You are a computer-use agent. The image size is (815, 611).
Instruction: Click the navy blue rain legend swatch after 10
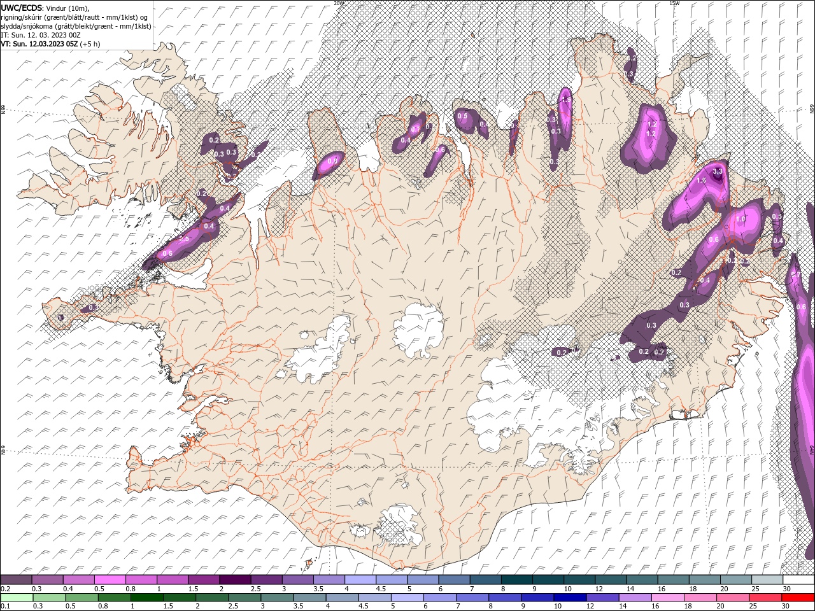[569, 597]
